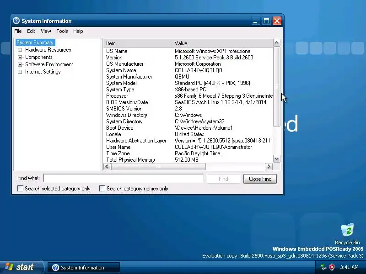The image size is (366, 274).
Task: Click the System Manufacturer item
Action: 129,77
